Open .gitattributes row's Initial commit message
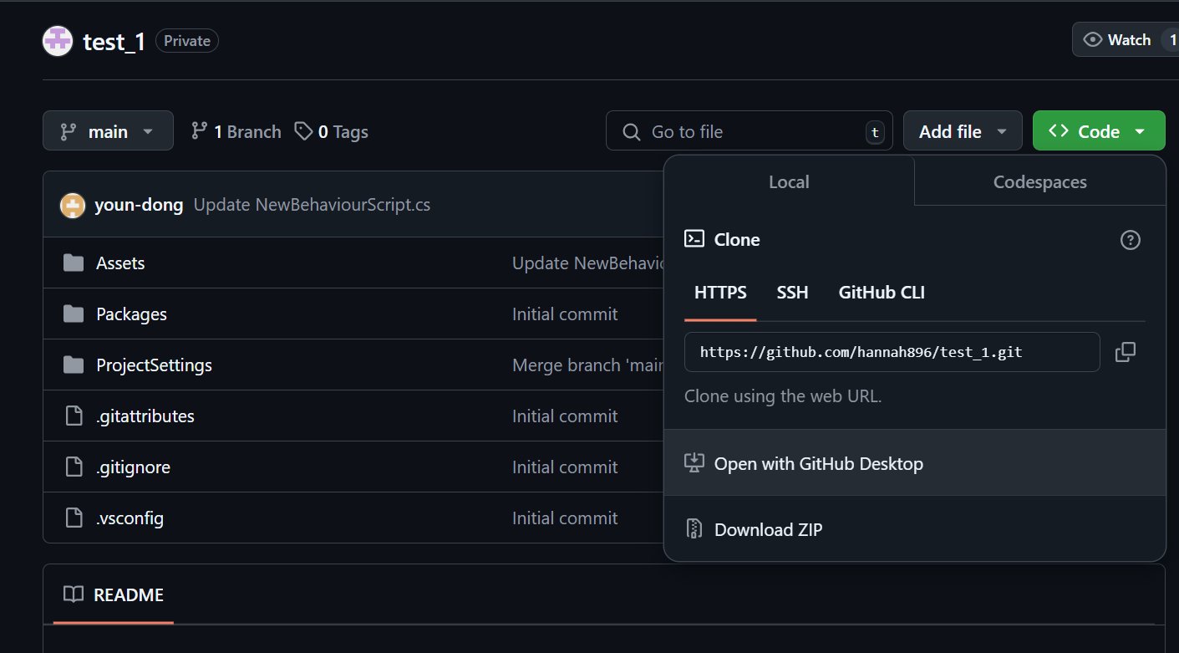Screen dimensions: 1179x653 [565, 416]
